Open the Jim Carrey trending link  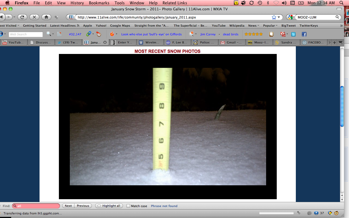208,34
